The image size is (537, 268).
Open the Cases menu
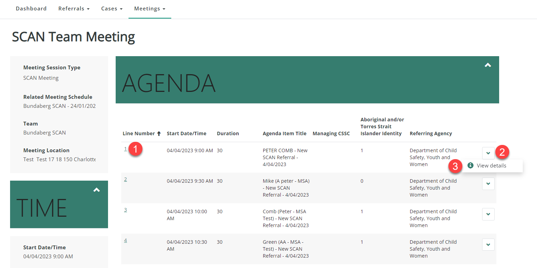coord(111,9)
